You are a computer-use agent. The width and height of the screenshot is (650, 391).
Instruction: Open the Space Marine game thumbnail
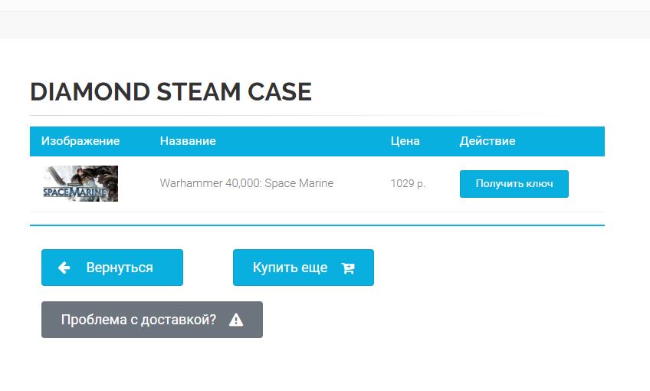pyautogui.click(x=80, y=184)
